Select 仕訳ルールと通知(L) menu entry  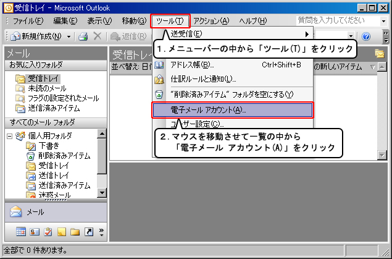click(233, 79)
